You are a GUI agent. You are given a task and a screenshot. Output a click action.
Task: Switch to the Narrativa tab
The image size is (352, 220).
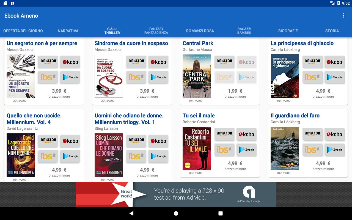click(68, 31)
